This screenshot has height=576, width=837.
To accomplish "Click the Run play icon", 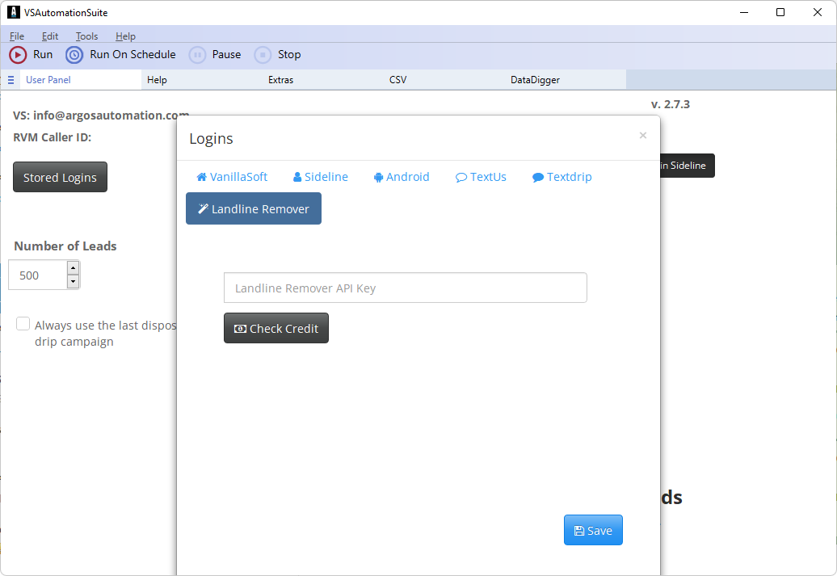I will 18,55.
